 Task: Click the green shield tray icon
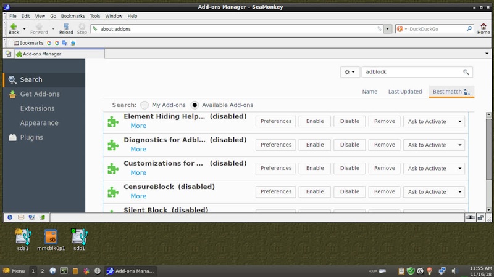click(x=411, y=271)
